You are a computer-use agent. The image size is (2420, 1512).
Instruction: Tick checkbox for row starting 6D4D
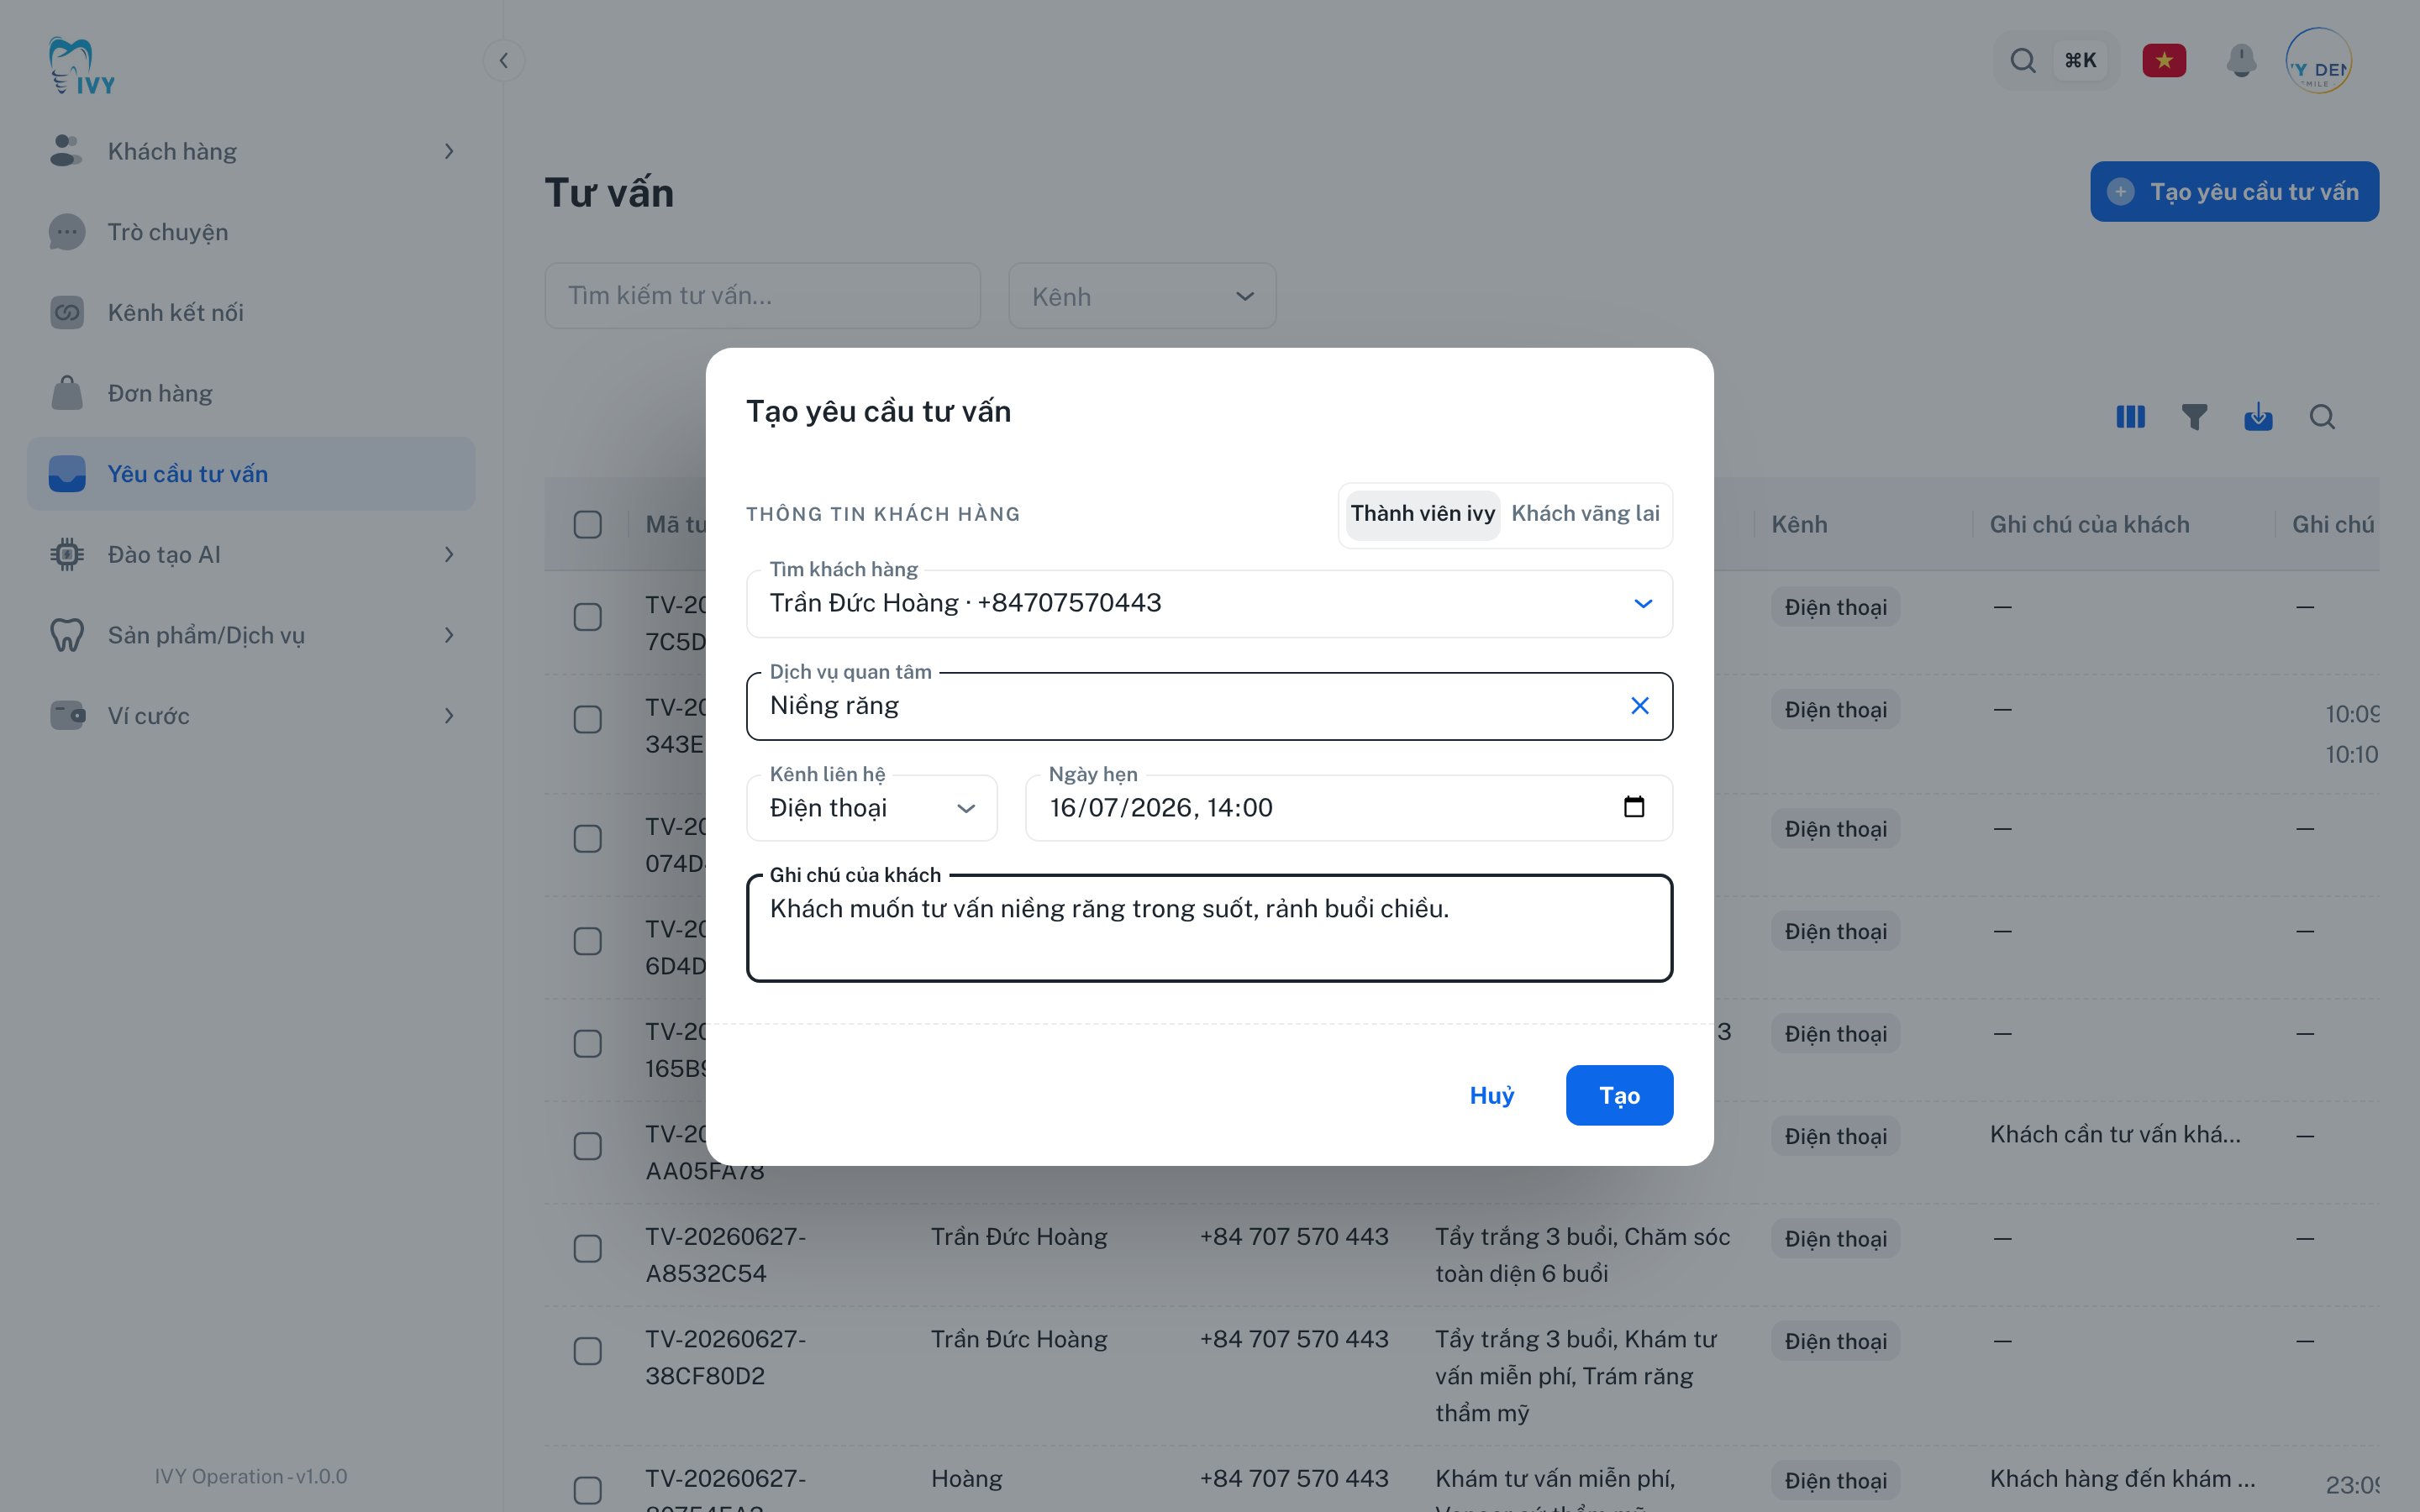click(x=588, y=941)
